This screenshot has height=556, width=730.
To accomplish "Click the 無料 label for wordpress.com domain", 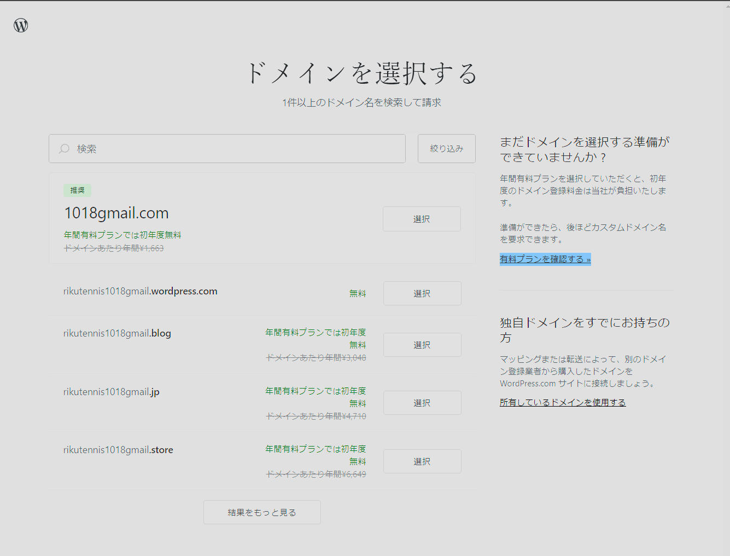I will tap(358, 293).
